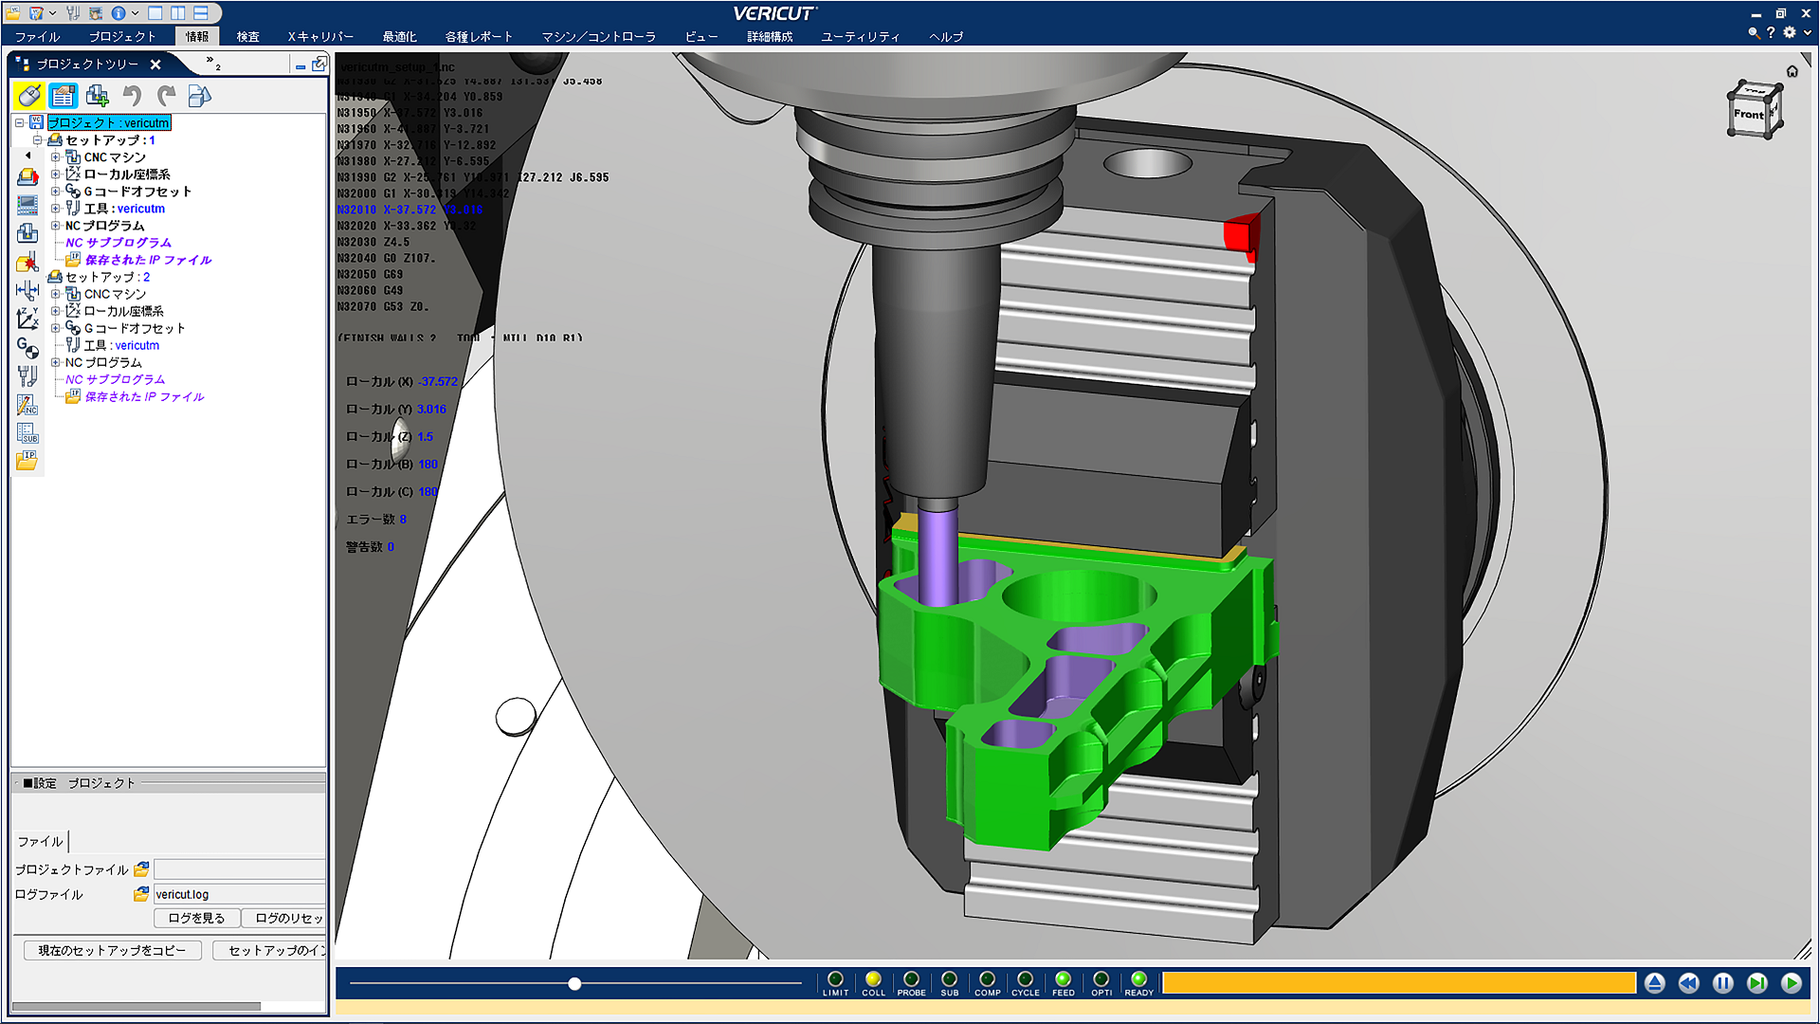1820x1024 pixels.
Task: Expand NCプログラム under setup 2
Action: coord(55,362)
